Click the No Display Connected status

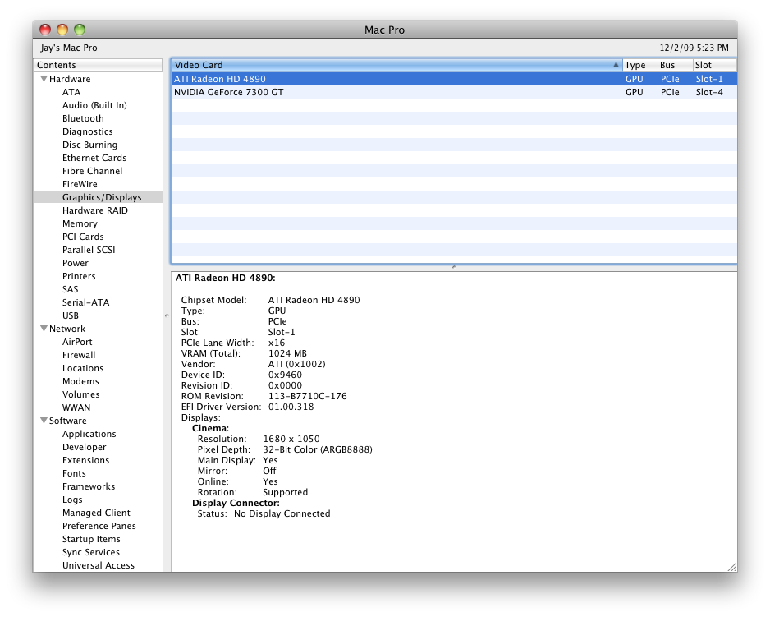point(282,513)
